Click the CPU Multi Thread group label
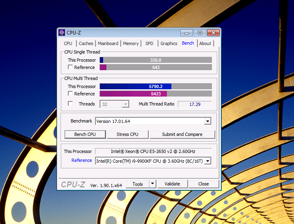Screen dimensions: 294x224 tap(81, 78)
